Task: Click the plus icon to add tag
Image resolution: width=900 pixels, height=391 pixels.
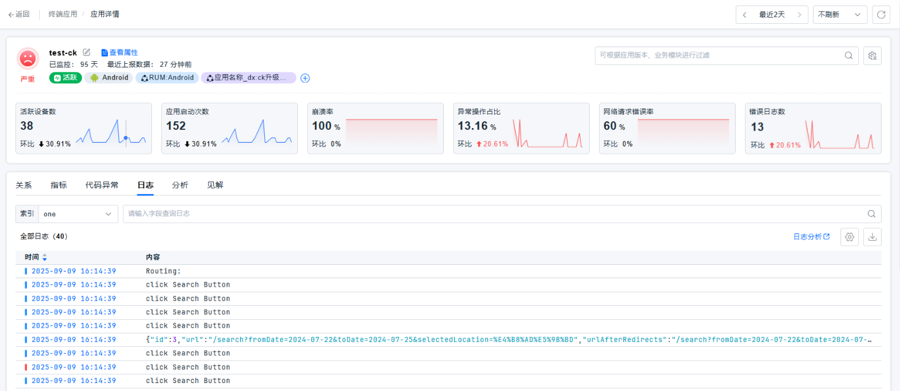Action: click(x=305, y=78)
